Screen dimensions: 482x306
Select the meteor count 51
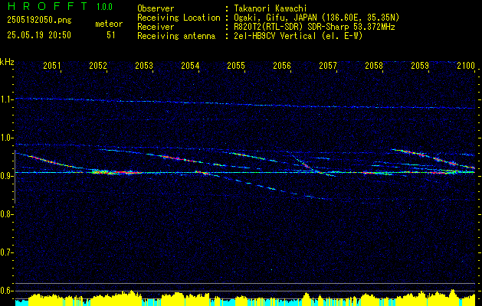click(x=111, y=35)
